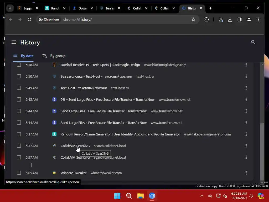Screen dimensions: 269x202
Task: Open the muted volume tray icon
Action: (x=225, y=196)
